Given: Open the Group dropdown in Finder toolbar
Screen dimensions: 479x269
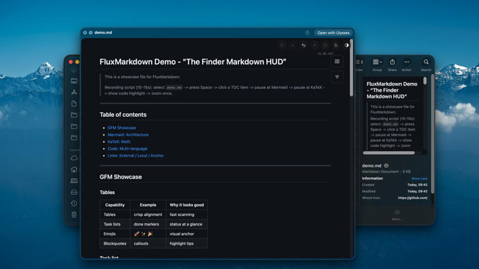Looking at the screenshot, I should pyautogui.click(x=377, y=62).
